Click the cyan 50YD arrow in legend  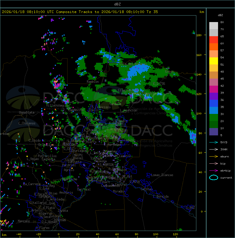point(214,142)
